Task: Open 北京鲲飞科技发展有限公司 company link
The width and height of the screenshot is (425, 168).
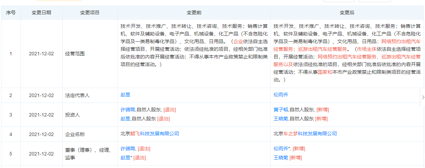Action: (x=150, y=134)
